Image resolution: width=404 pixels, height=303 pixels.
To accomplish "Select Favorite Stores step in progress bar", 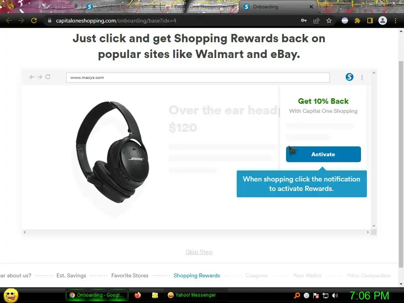I will 130,275.
